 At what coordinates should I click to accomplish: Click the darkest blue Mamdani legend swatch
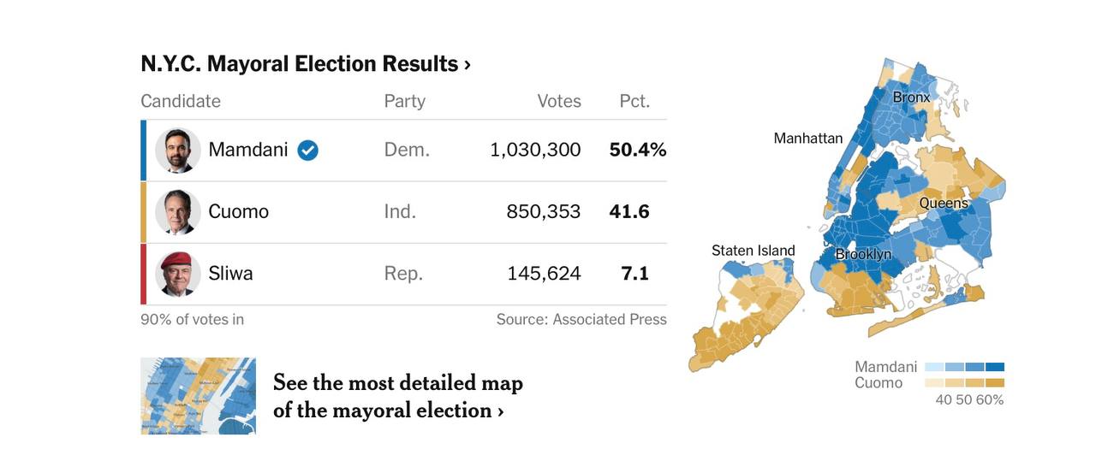[x=995, y=367]
